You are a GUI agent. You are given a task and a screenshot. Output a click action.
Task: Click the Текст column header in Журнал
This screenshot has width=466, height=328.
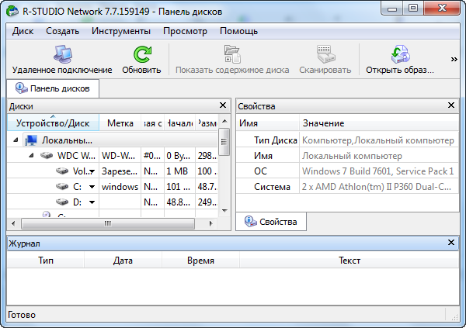349,261
